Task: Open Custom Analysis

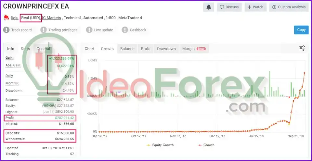Action: (x=289, y=7)
